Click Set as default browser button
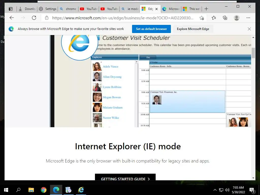 151,29
